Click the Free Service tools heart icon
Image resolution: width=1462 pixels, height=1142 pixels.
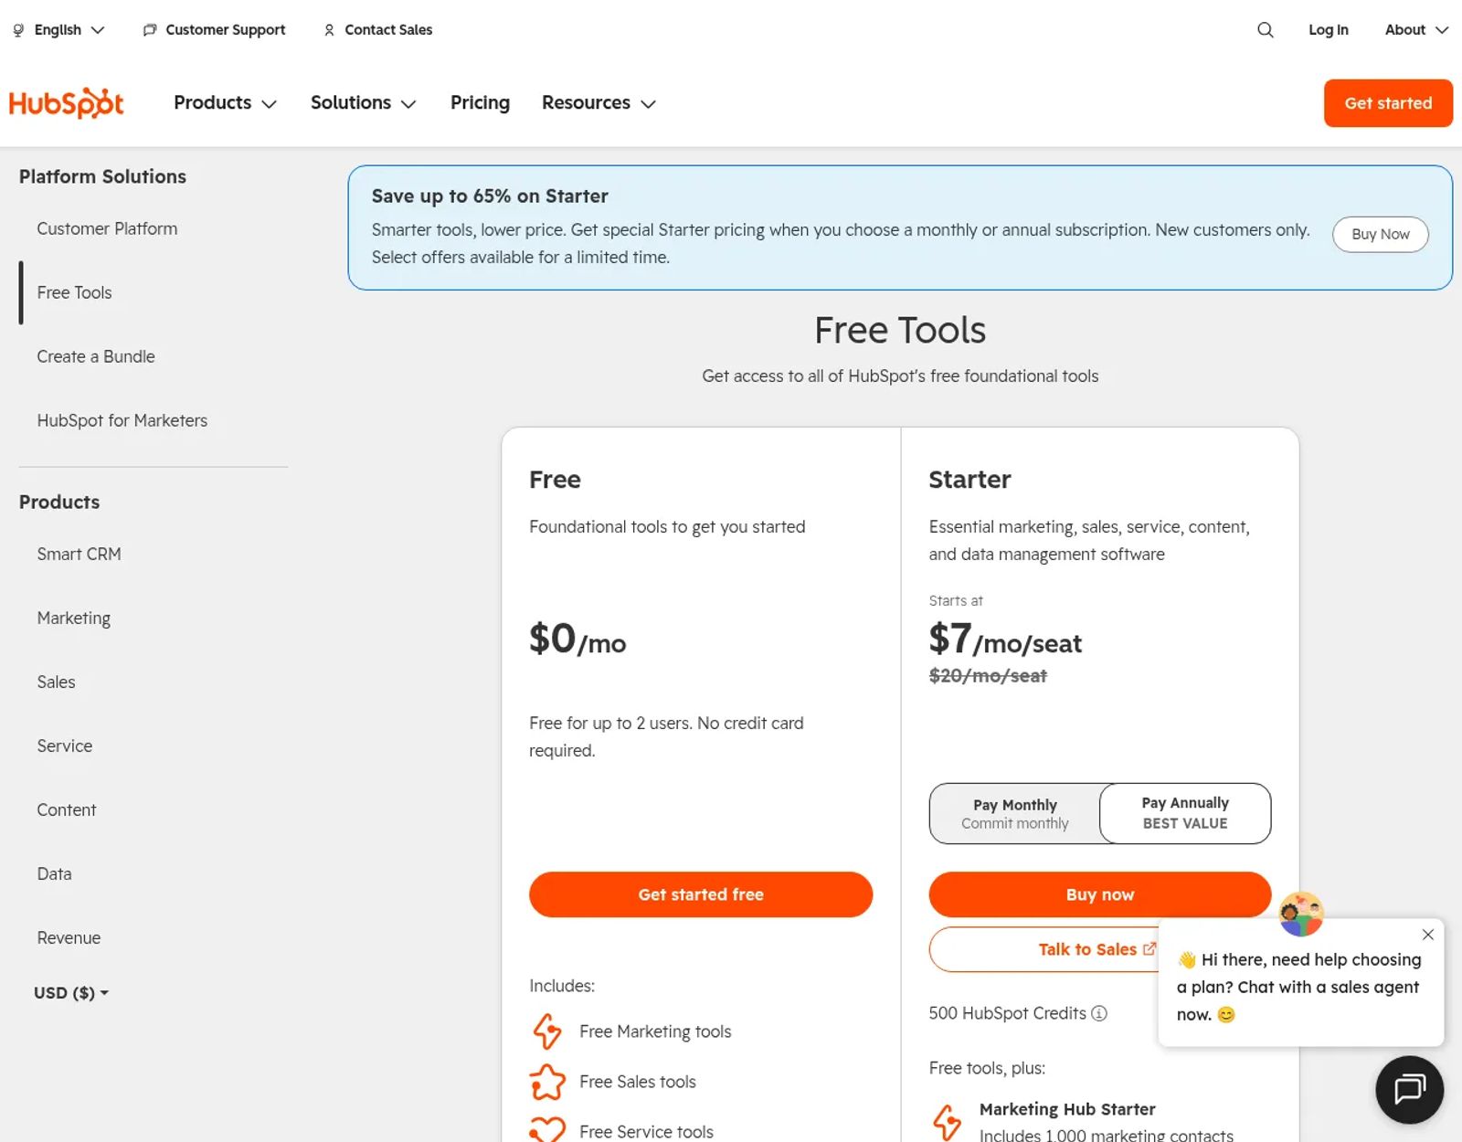547,1129
